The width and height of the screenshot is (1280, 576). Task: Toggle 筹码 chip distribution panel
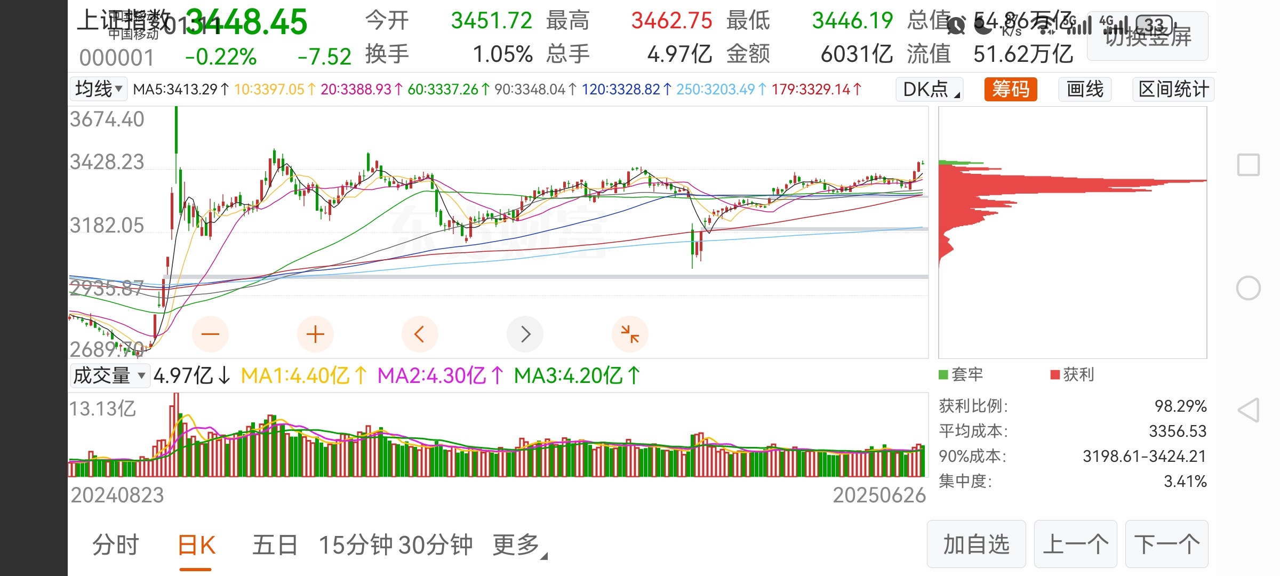click(x=1011, y=89)
